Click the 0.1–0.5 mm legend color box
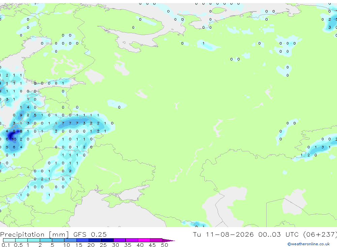The height and width of the screenshot is (247, 337). [9, 240]
